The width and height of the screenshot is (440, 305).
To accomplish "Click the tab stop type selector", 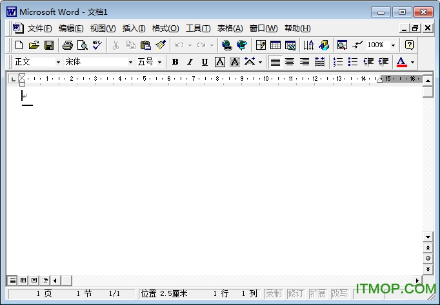I will (13, 79).
